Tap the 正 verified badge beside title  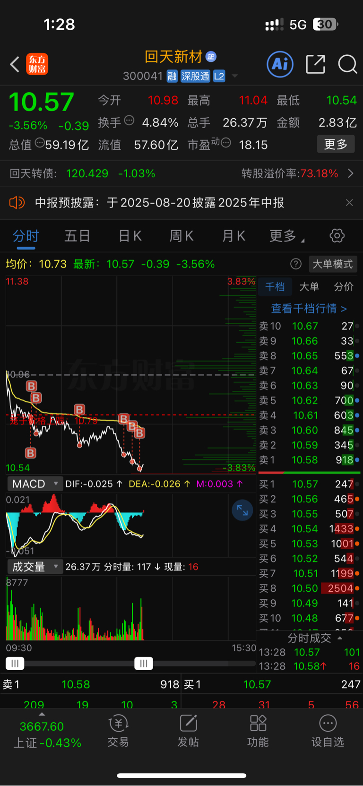[x=211, y=57]
